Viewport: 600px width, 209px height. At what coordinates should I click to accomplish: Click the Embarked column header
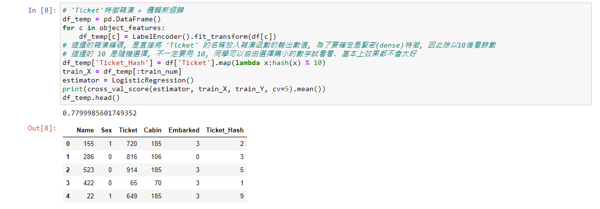(184, 130)
